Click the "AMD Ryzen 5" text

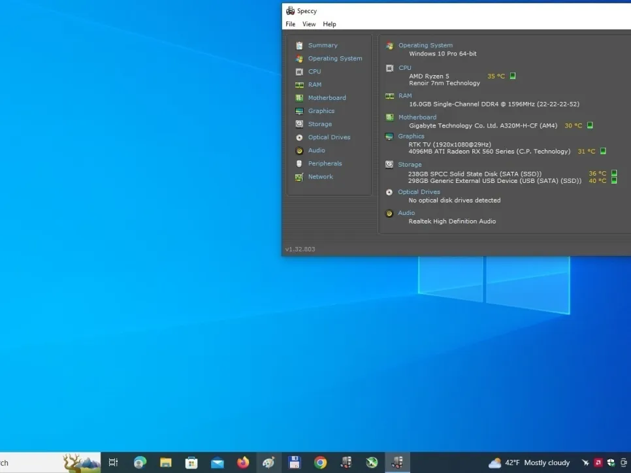point(429,76)
